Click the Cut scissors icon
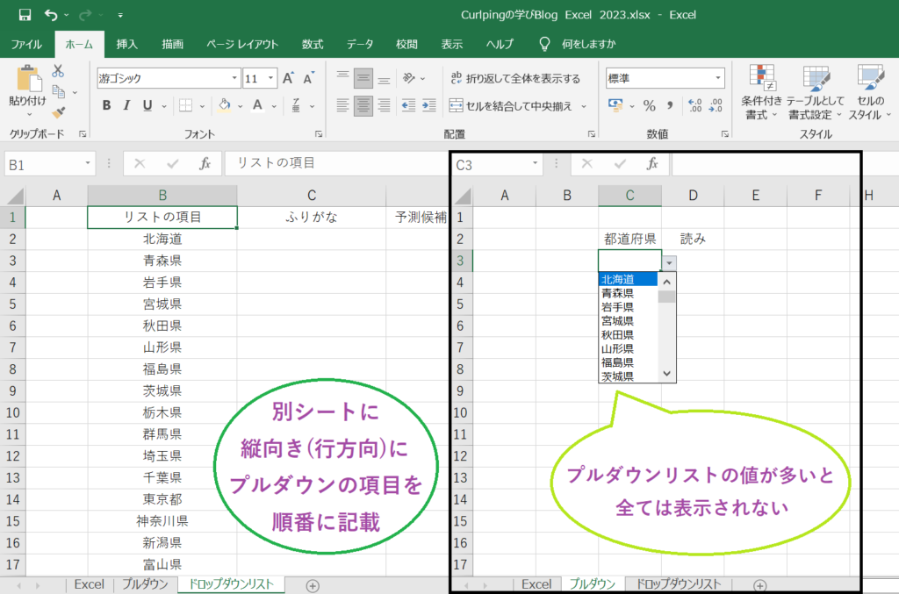 (x=58, y=71)
